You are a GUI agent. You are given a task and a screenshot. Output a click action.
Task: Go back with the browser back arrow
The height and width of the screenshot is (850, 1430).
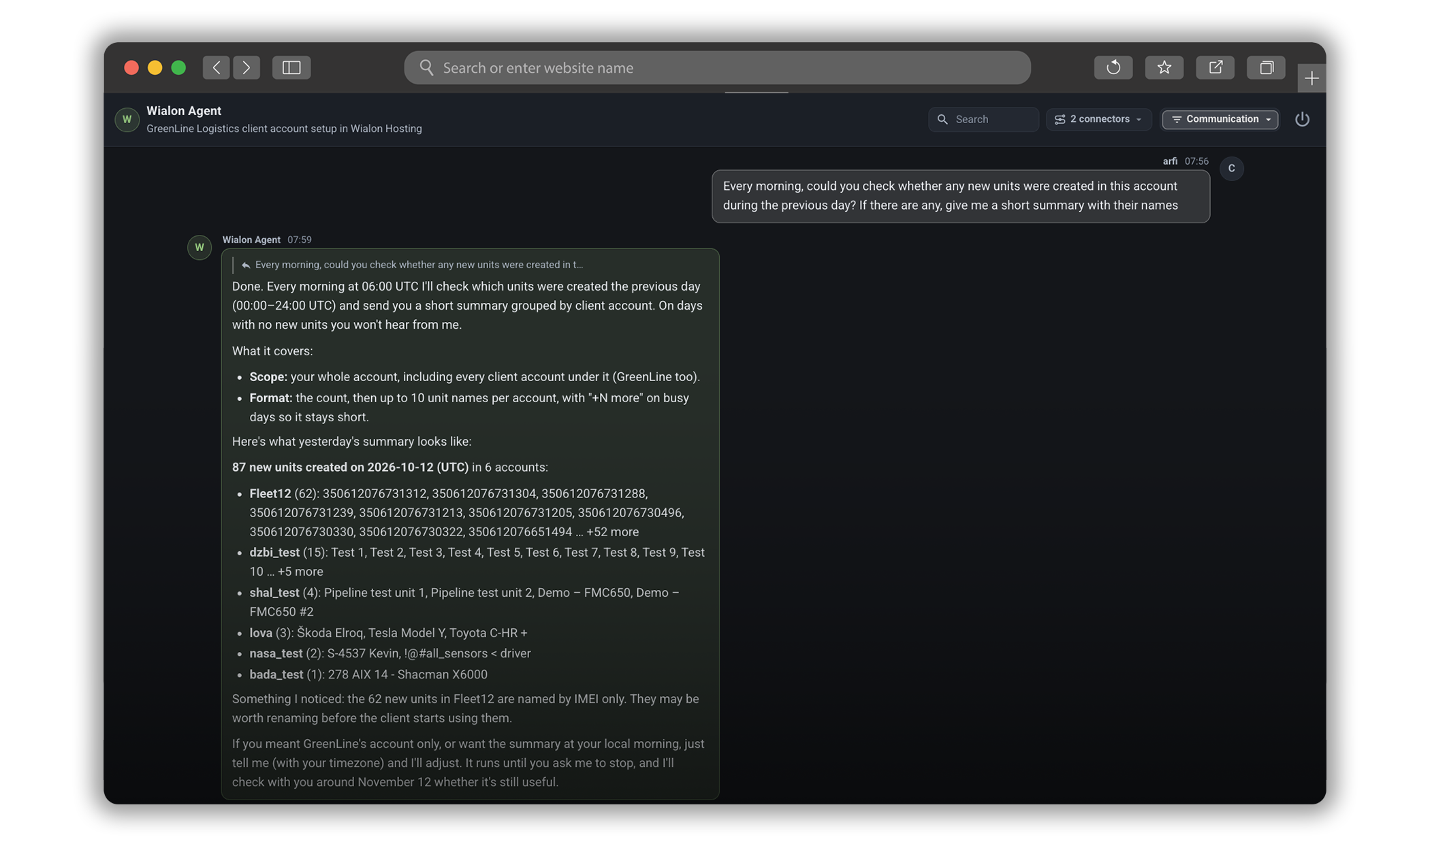click(216, 67)
